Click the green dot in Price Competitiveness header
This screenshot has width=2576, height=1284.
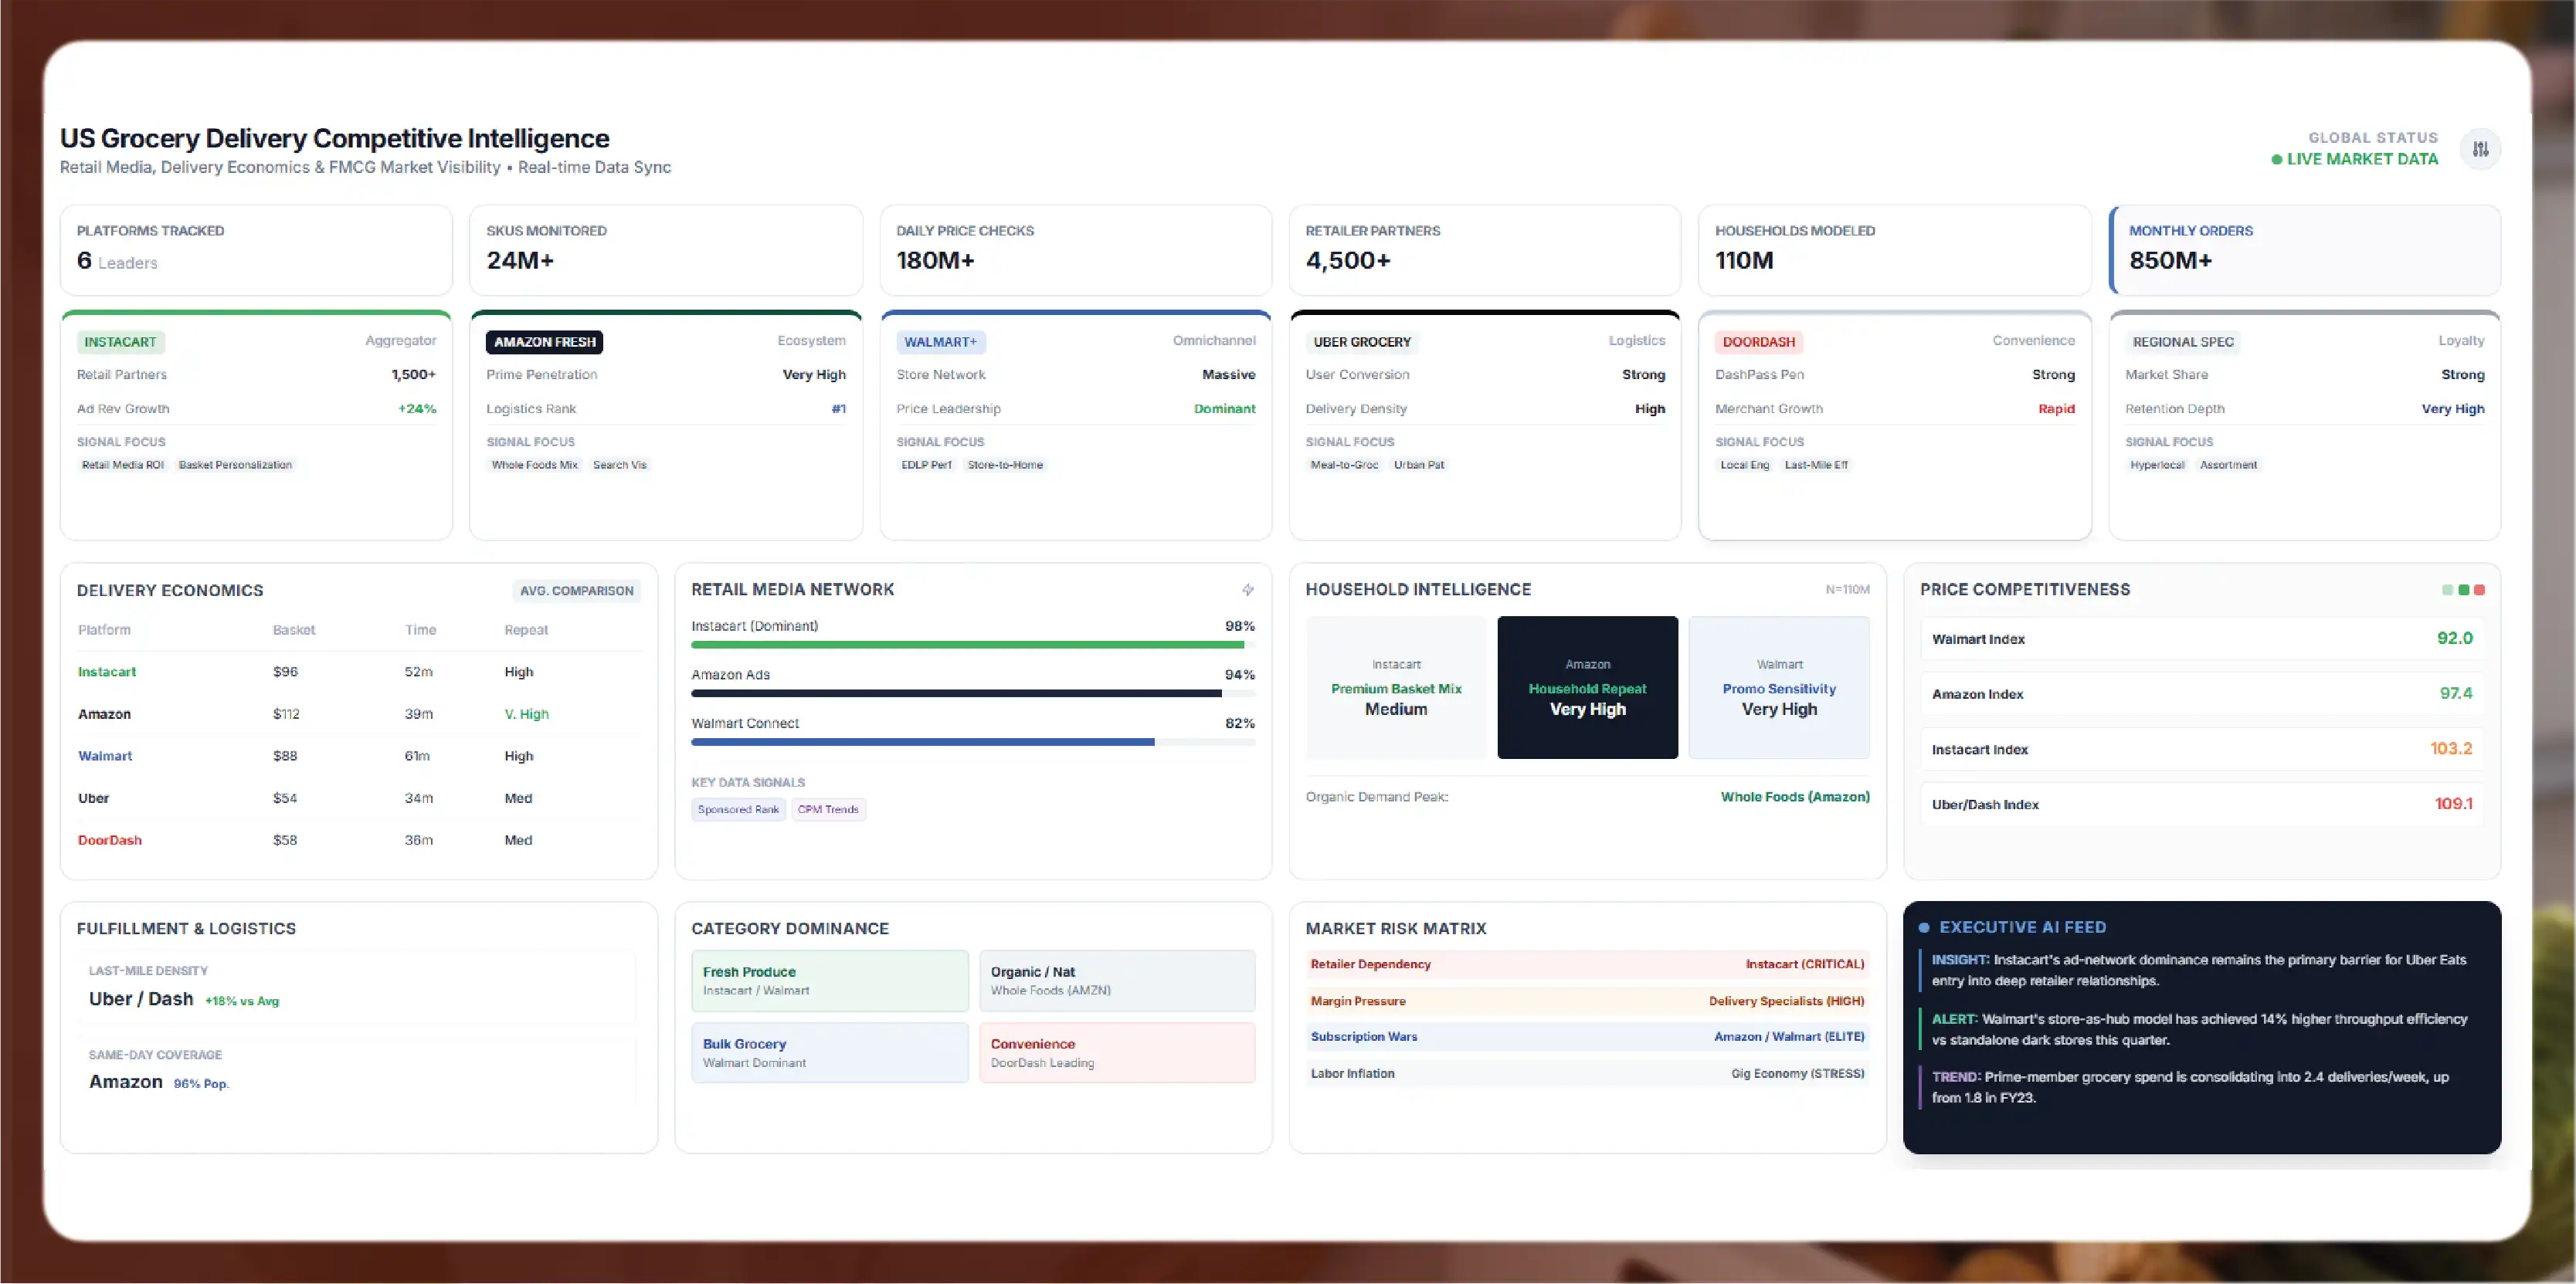(2464, 590)
